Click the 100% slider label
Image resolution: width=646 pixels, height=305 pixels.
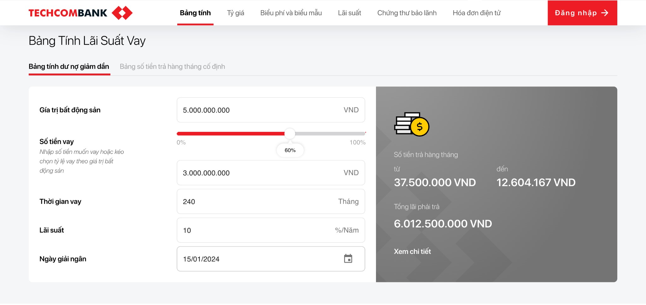click(357, 143)
